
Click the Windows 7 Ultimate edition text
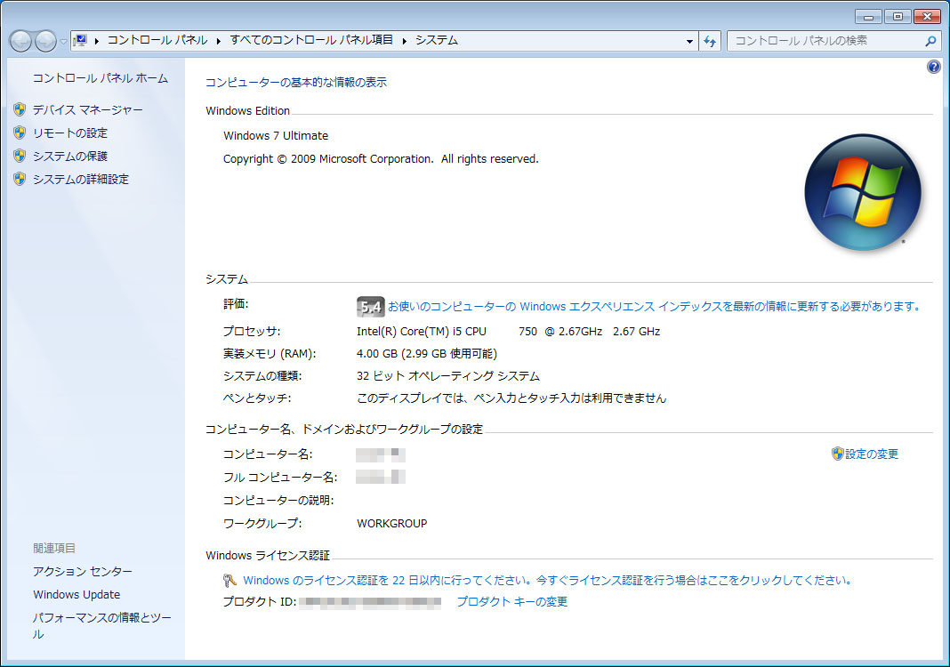coord(276,136)
